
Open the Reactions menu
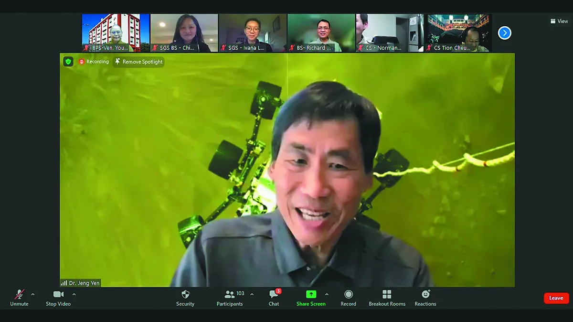425,298
